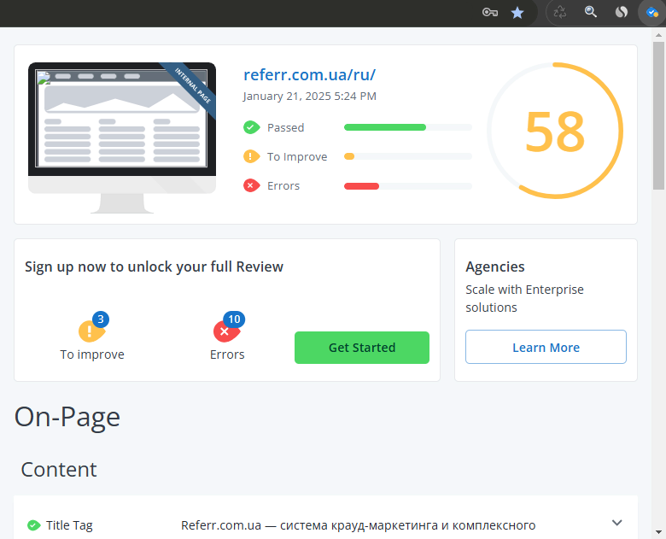The height and width of the screenshot is (539, 666).
Task: Click the Passed label
Action: click(x=285, y=127)
